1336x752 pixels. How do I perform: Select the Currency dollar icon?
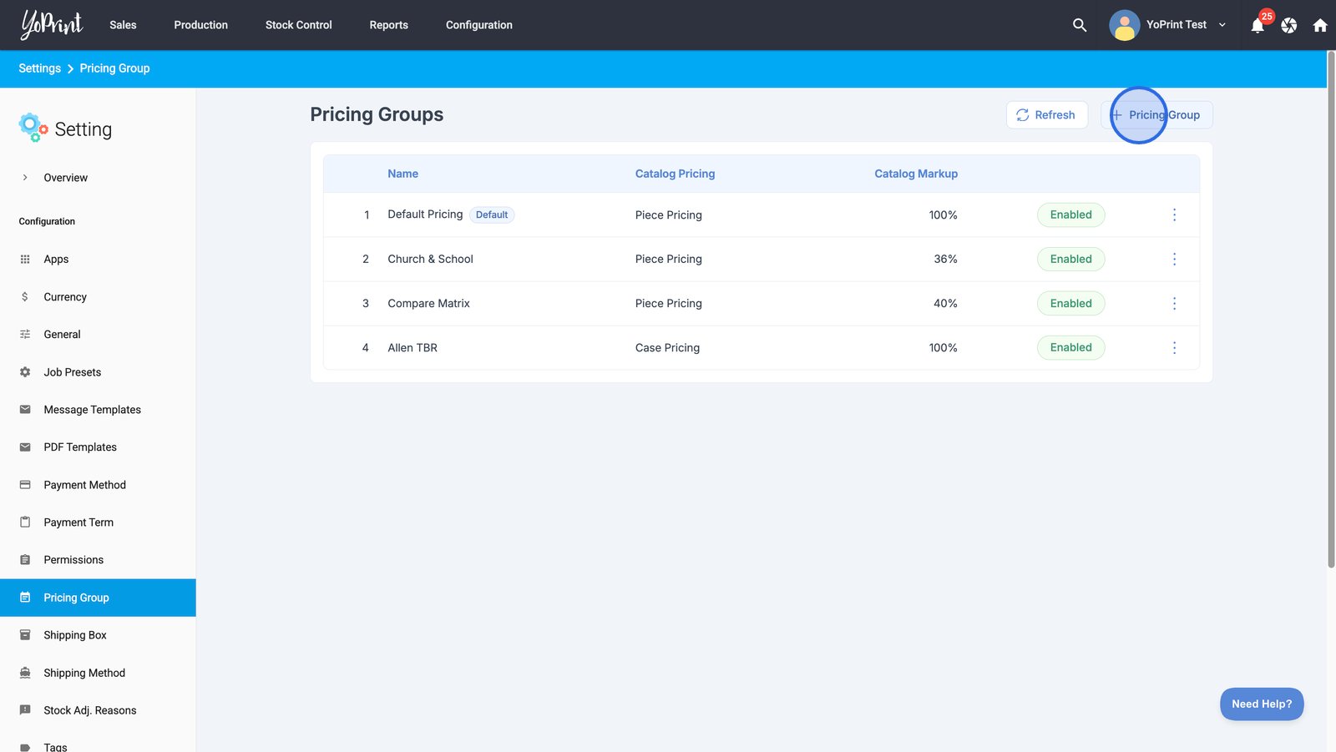(x=25, y=297)
